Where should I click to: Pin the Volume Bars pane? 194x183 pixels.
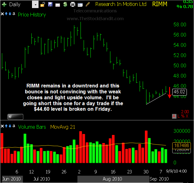point(14,126)
